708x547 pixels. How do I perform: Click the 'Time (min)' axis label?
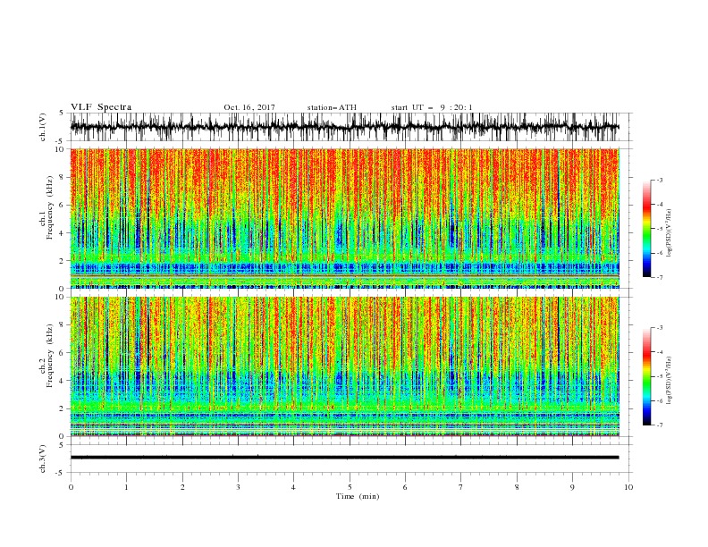click(358, 496)
